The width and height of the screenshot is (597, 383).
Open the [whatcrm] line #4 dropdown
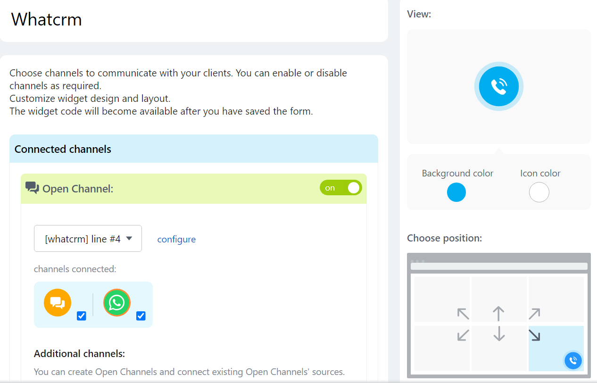(88, 239)
